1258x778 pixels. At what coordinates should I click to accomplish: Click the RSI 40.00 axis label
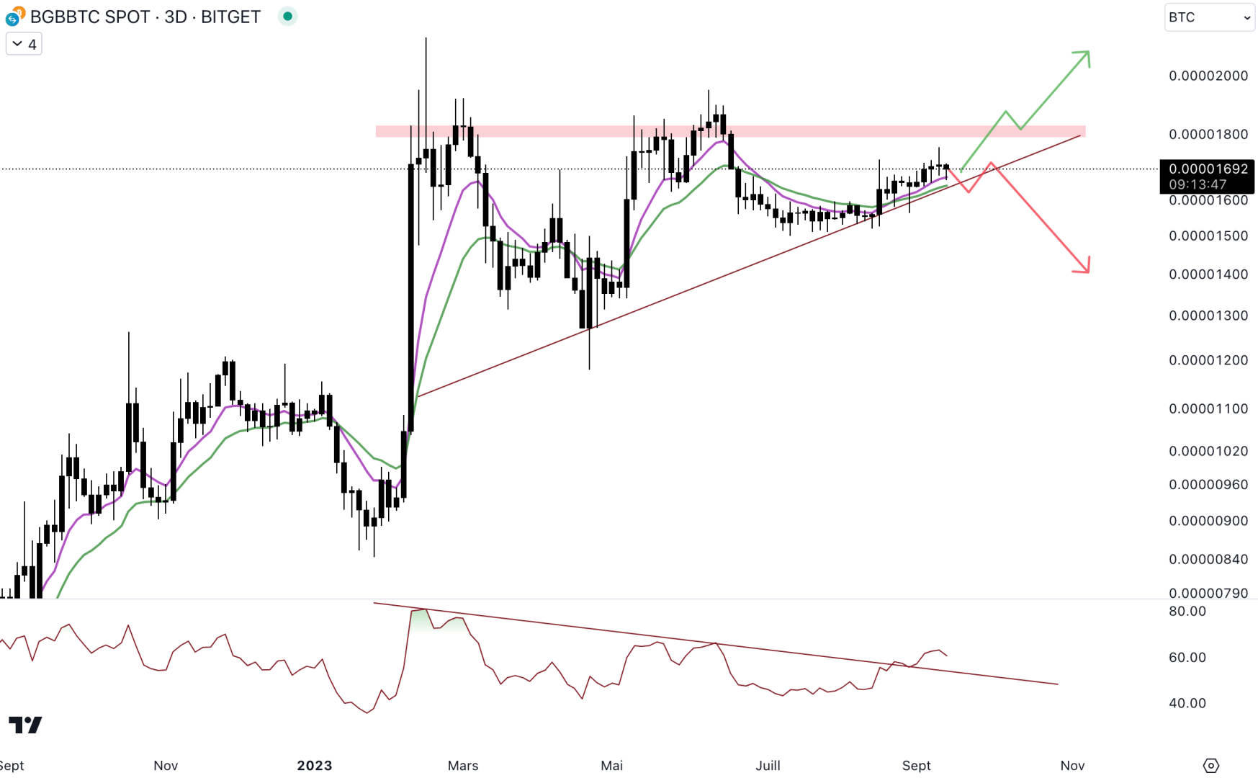click(1187, 703)
